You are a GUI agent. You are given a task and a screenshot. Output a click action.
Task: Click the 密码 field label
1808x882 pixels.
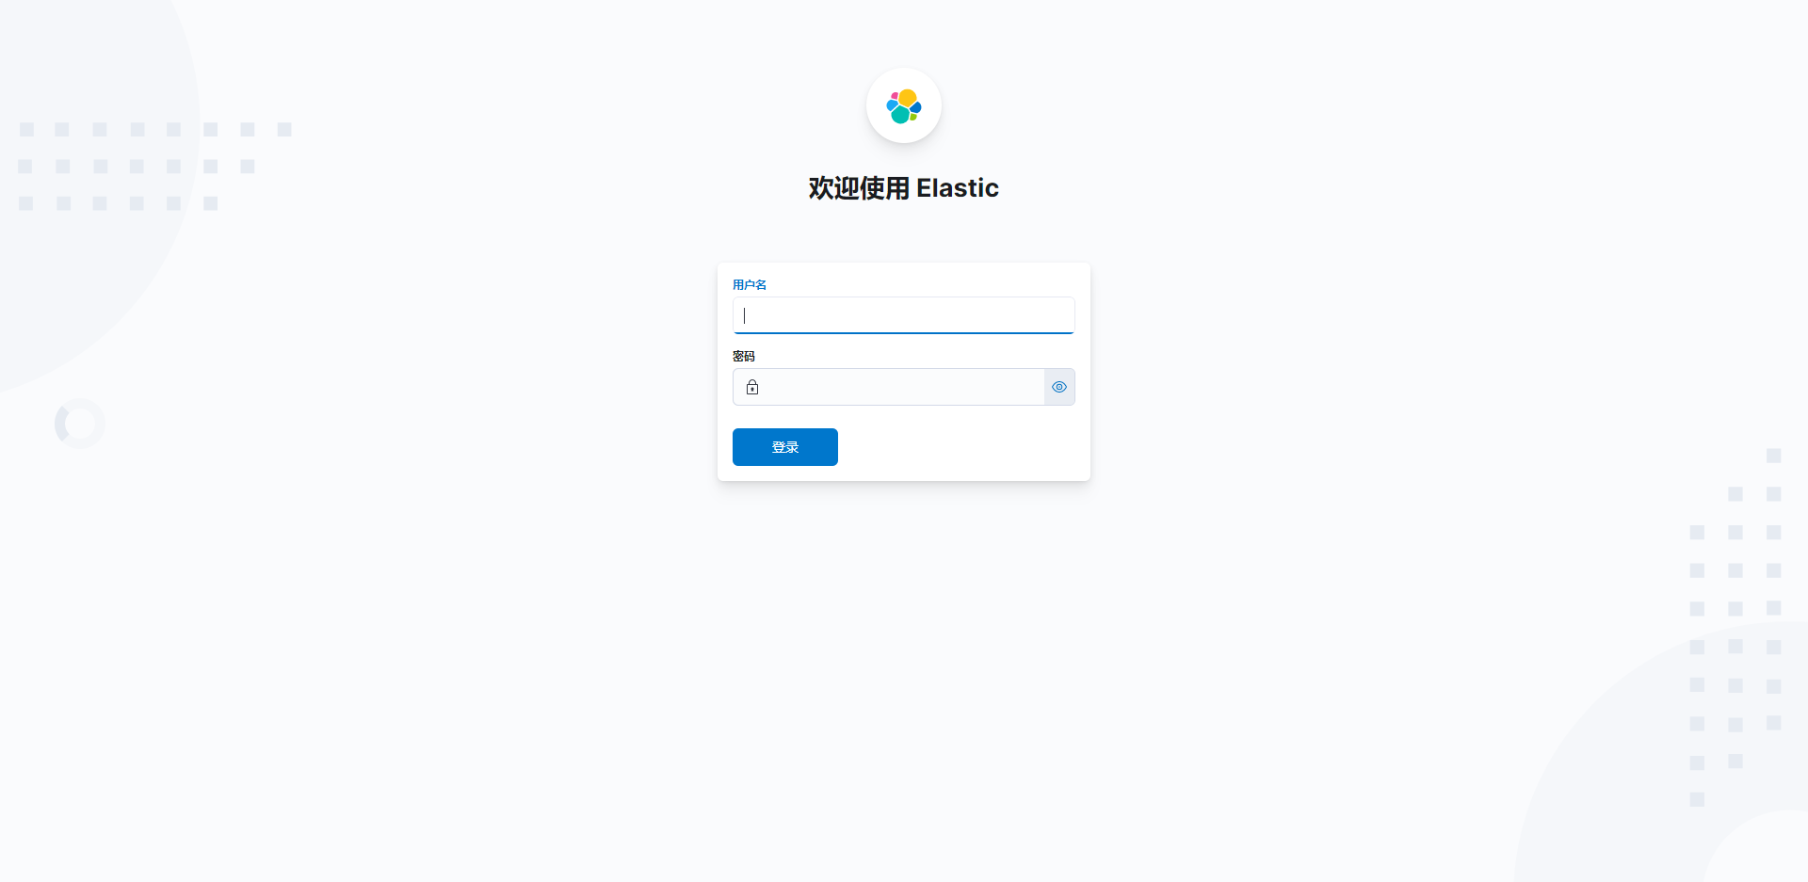click(x=744, y=356)
